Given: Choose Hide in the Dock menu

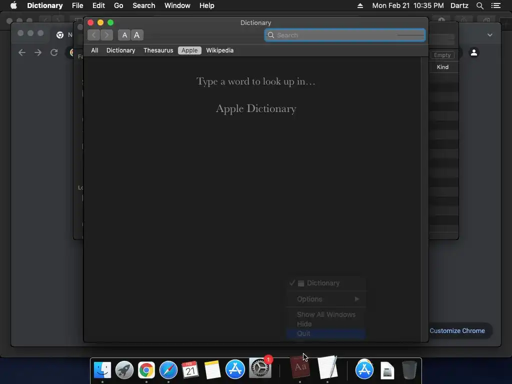Looking at the screenshot, I should pos(326,324).
